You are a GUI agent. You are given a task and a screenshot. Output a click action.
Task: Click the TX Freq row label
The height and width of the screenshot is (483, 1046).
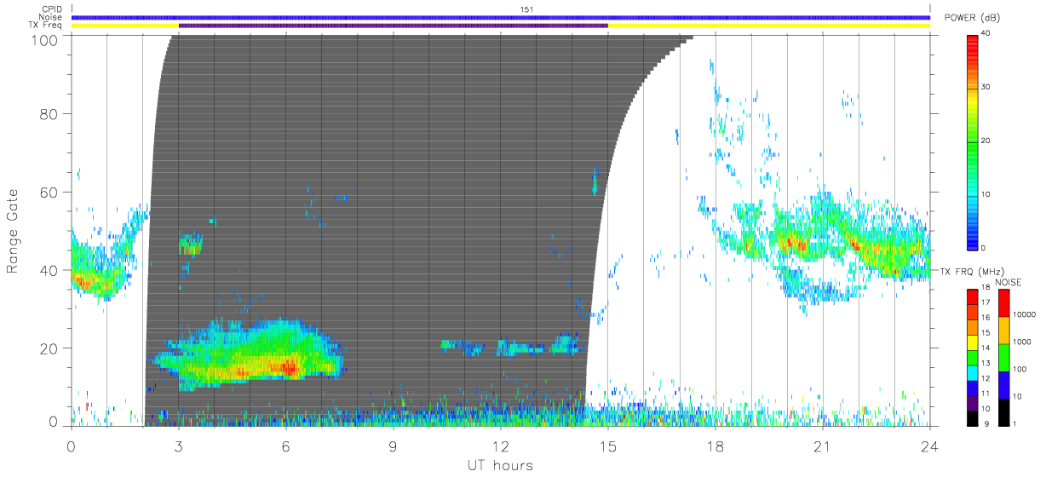47,25
